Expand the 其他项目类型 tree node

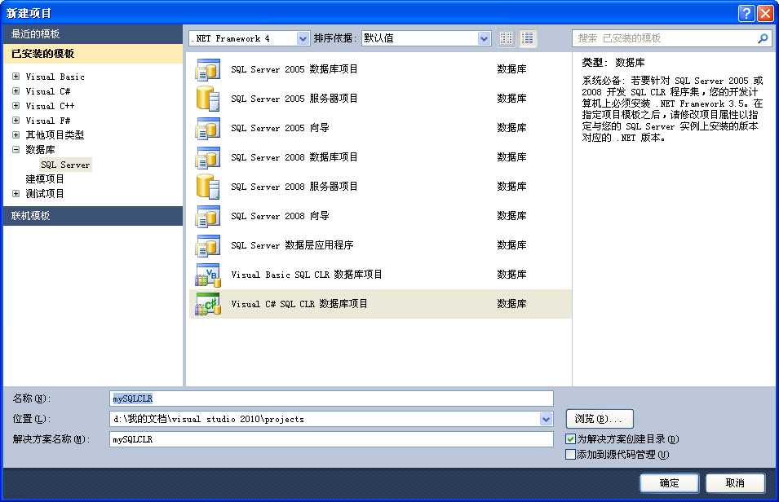pos(15,135)
